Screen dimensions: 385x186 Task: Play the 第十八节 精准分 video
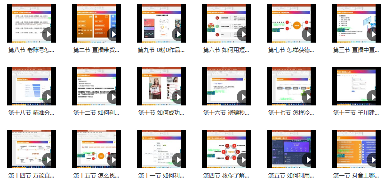point(49,97)
